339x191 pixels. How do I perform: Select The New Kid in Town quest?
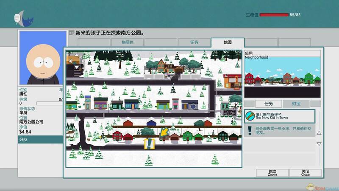tap(280, 116)
